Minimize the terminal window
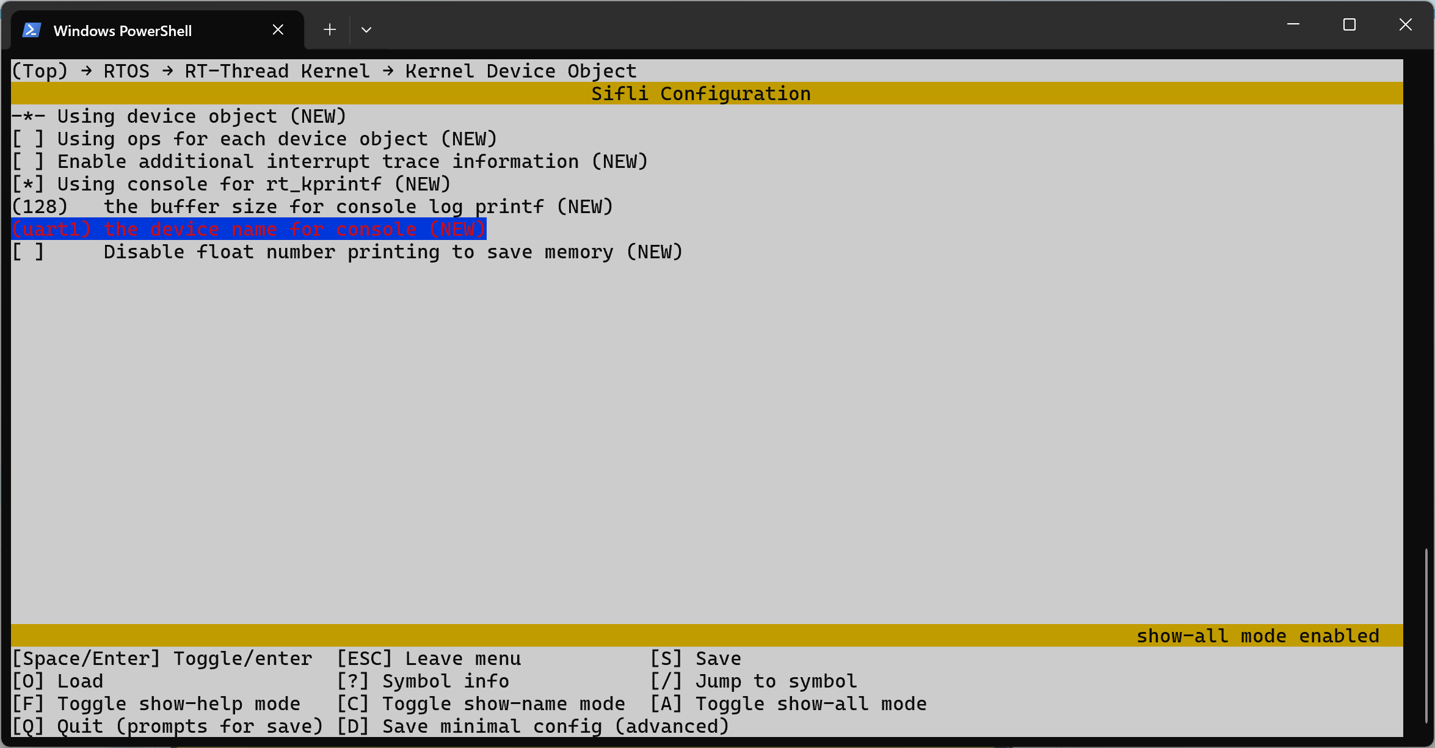1435x748 pixels. [1293, 24]
